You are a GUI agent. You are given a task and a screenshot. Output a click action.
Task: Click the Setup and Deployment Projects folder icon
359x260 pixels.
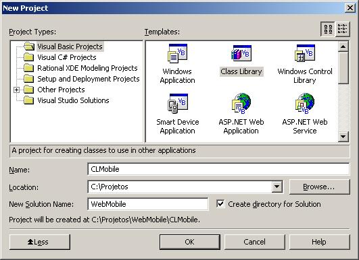pos(29,79)
